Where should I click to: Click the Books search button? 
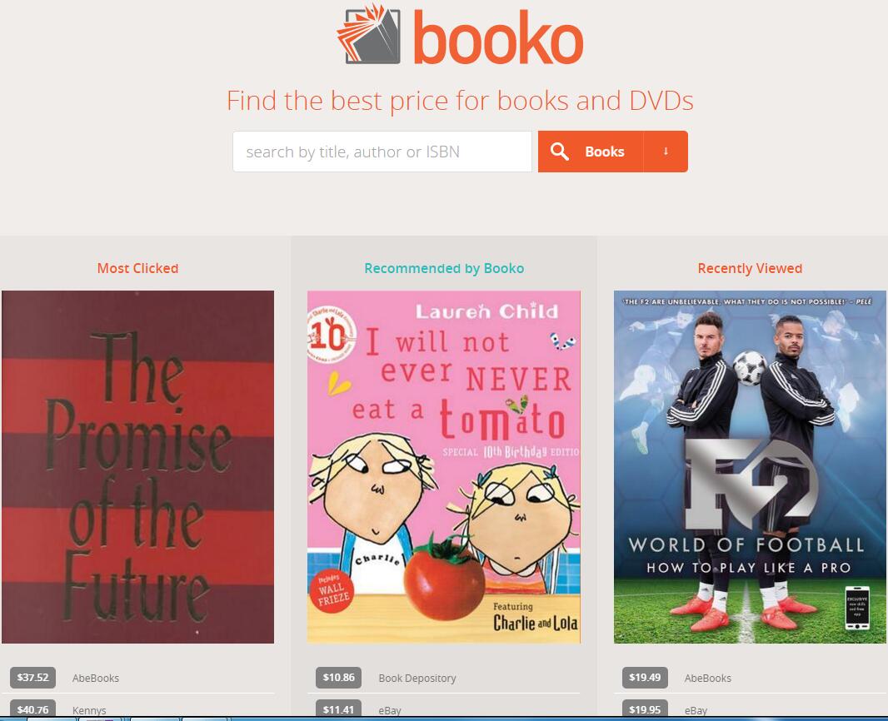(x=591, y=152)
